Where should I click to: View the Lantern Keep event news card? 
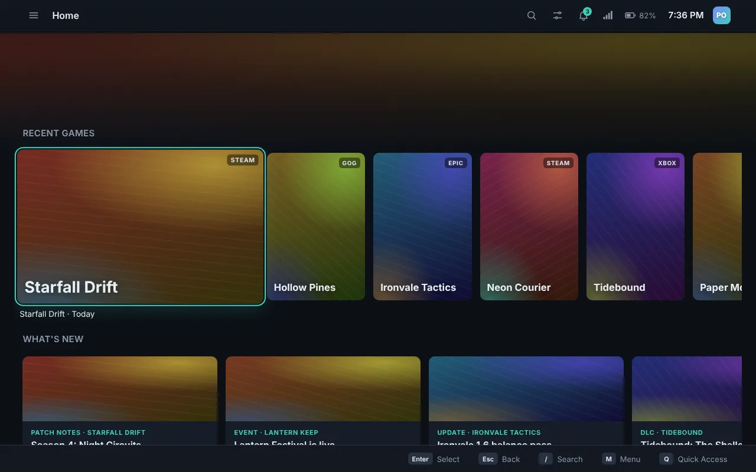[323, 401]
